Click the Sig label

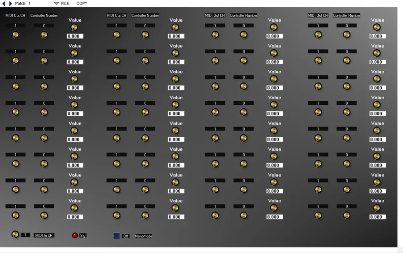pos(83,235)
